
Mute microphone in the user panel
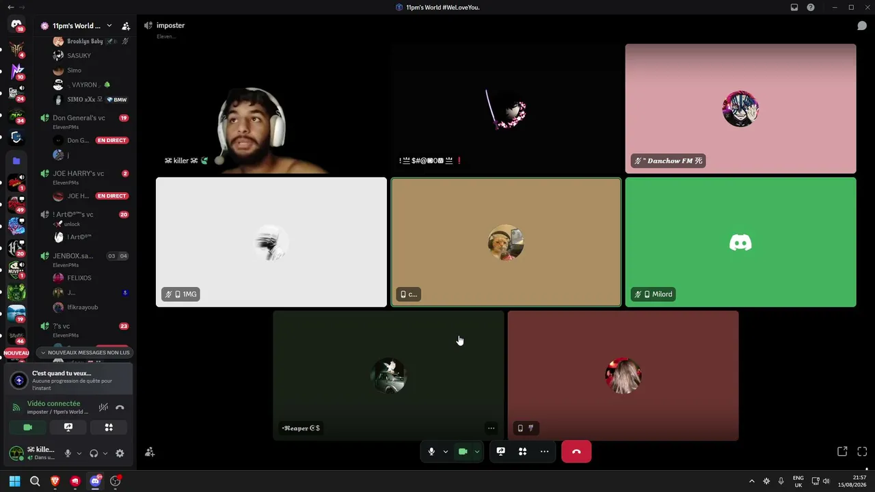(x=68, y=453)
